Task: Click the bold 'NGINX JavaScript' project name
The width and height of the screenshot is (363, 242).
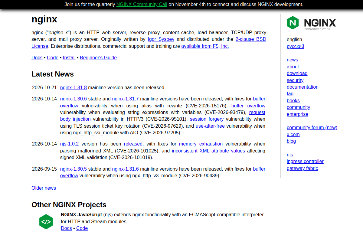Action: click(81, 214)
